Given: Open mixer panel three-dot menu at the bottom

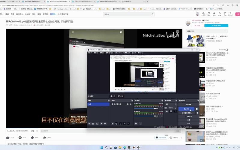Looking at the screenshot, I should 140,124.
